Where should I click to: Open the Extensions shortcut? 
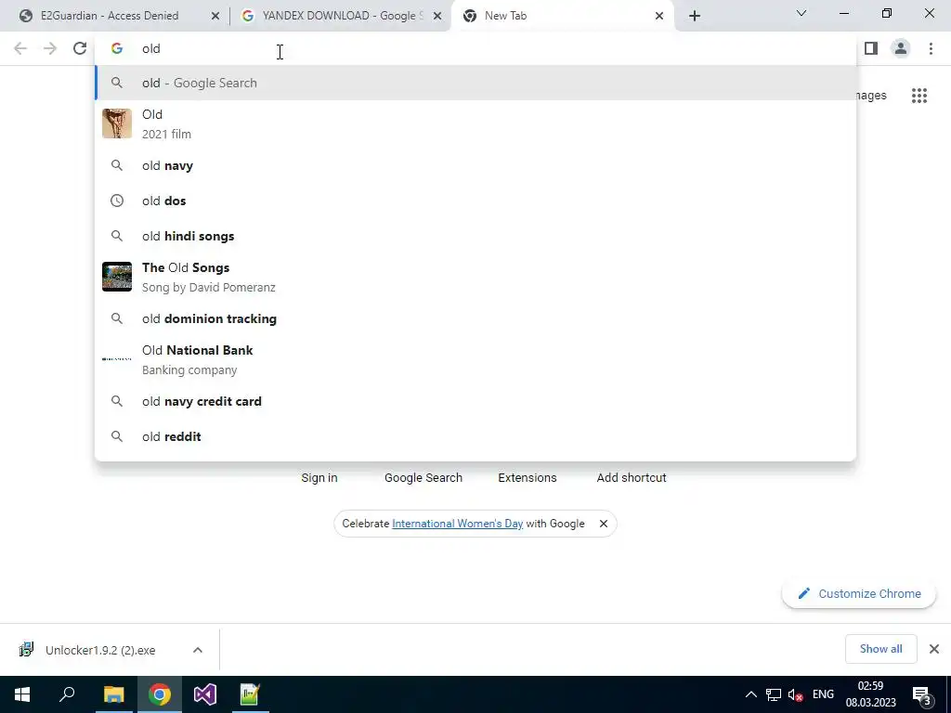[528, 478]
